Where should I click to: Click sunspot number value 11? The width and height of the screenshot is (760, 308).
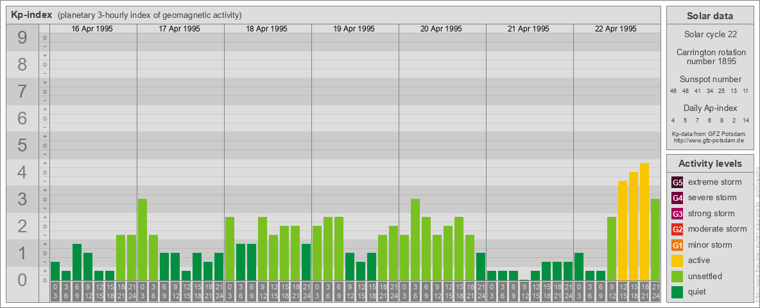click(x=745, y=91)
